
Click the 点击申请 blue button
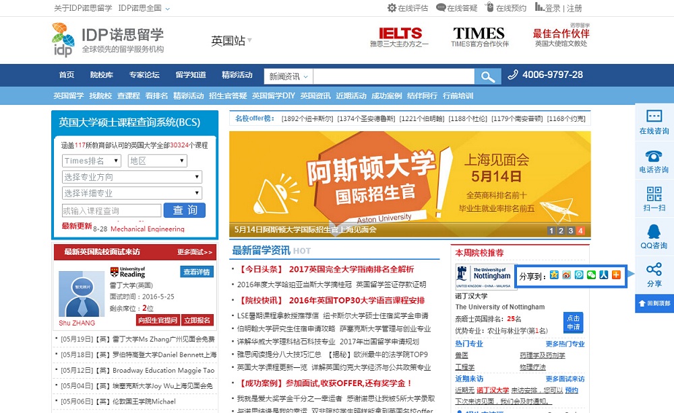click(x=574, y=322)
